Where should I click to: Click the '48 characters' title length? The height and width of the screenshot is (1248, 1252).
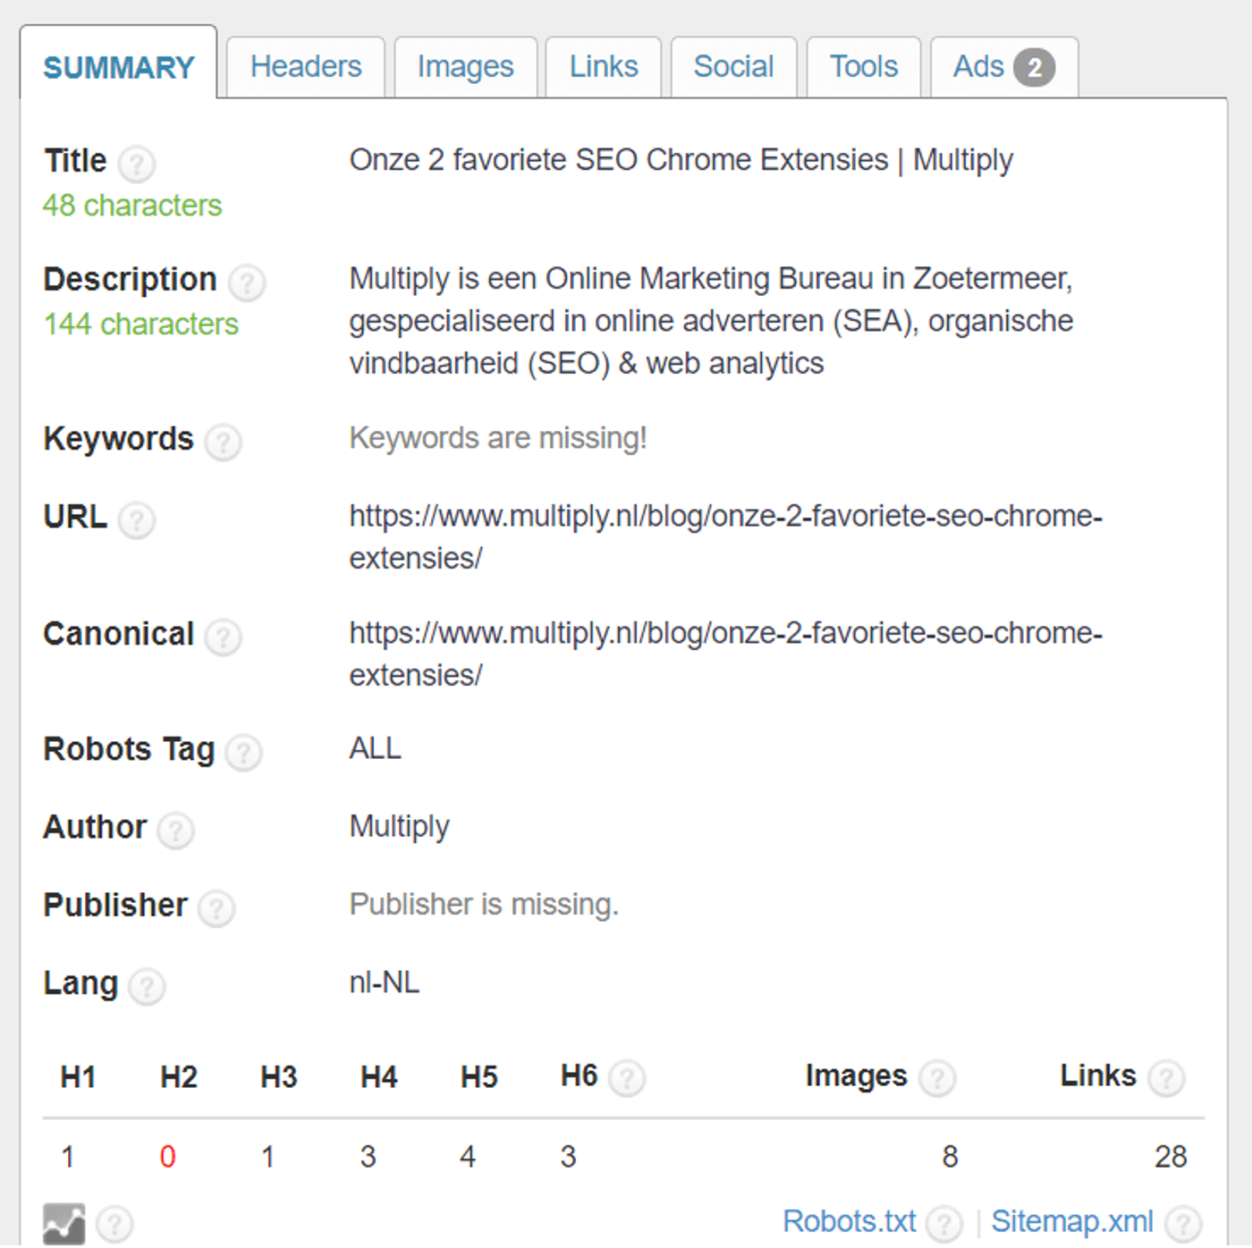click(132, 206)
